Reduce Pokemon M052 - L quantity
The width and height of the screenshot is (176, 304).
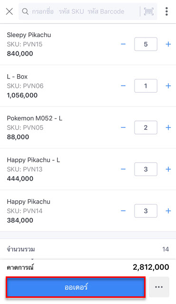[x=123, y=127]
